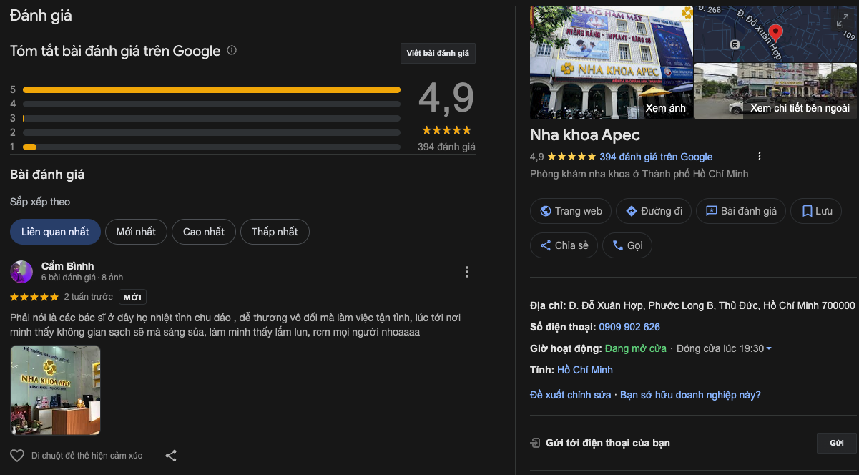Image resolution: width=859 pixels, height=475 pixels.
Task: Click the info icon beside review summary title
Action: [232, 51]
